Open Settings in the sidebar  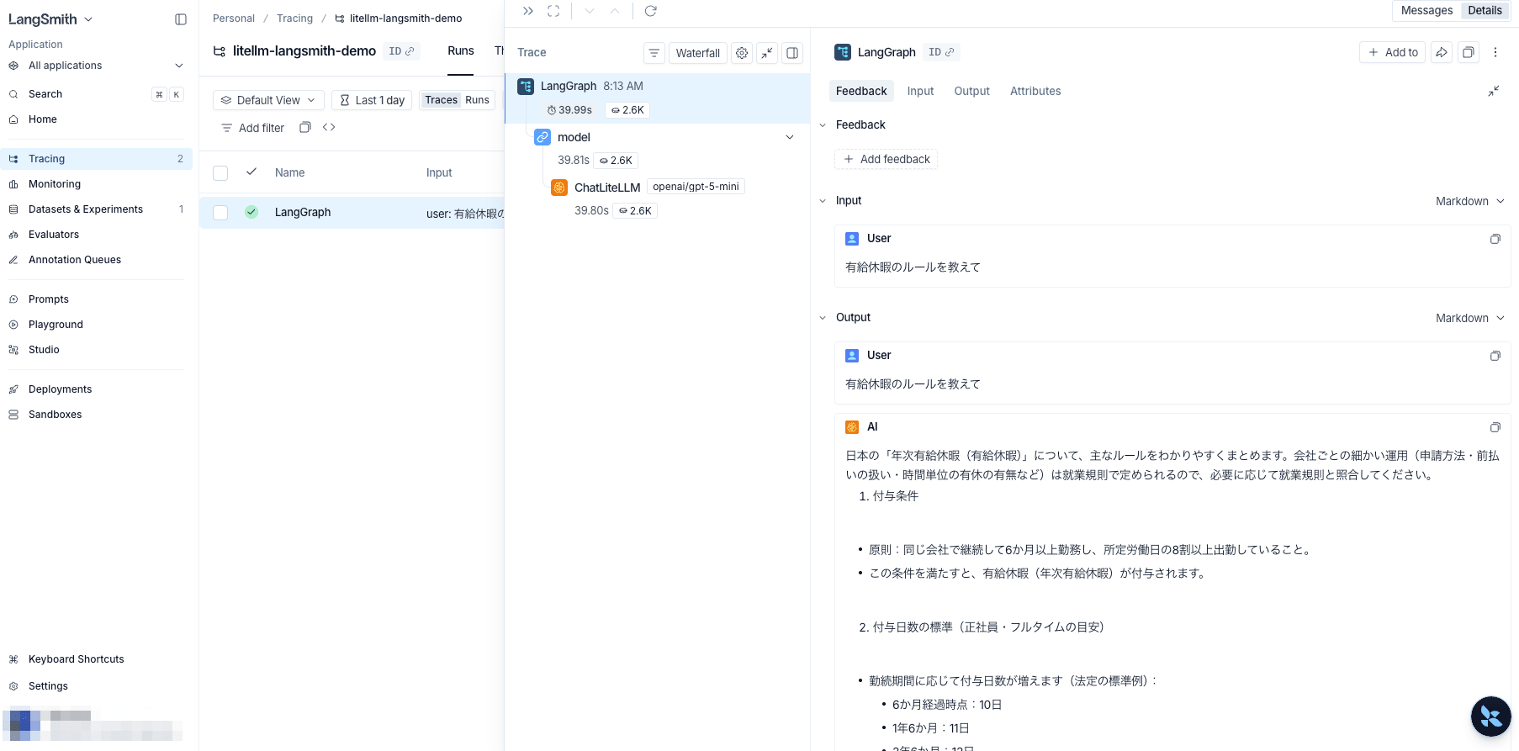tap(96, 686)
